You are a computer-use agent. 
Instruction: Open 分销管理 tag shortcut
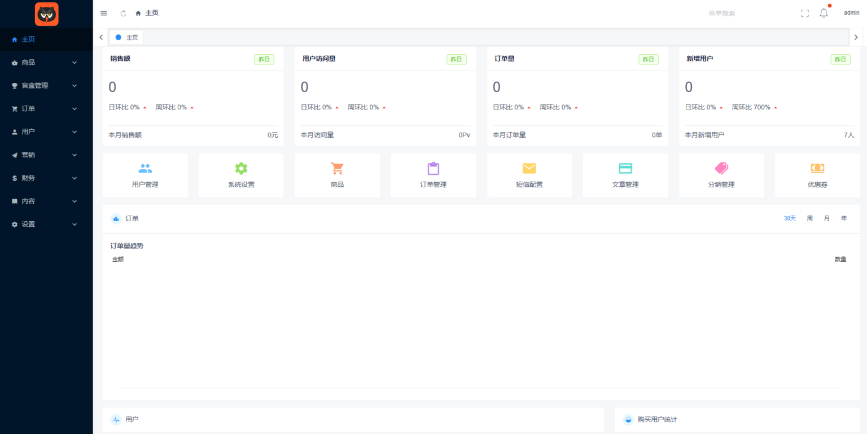tap(721, 175)
